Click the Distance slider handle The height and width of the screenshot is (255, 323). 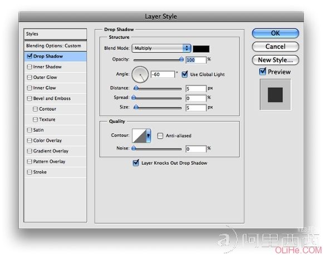click(x=136, y=88)
